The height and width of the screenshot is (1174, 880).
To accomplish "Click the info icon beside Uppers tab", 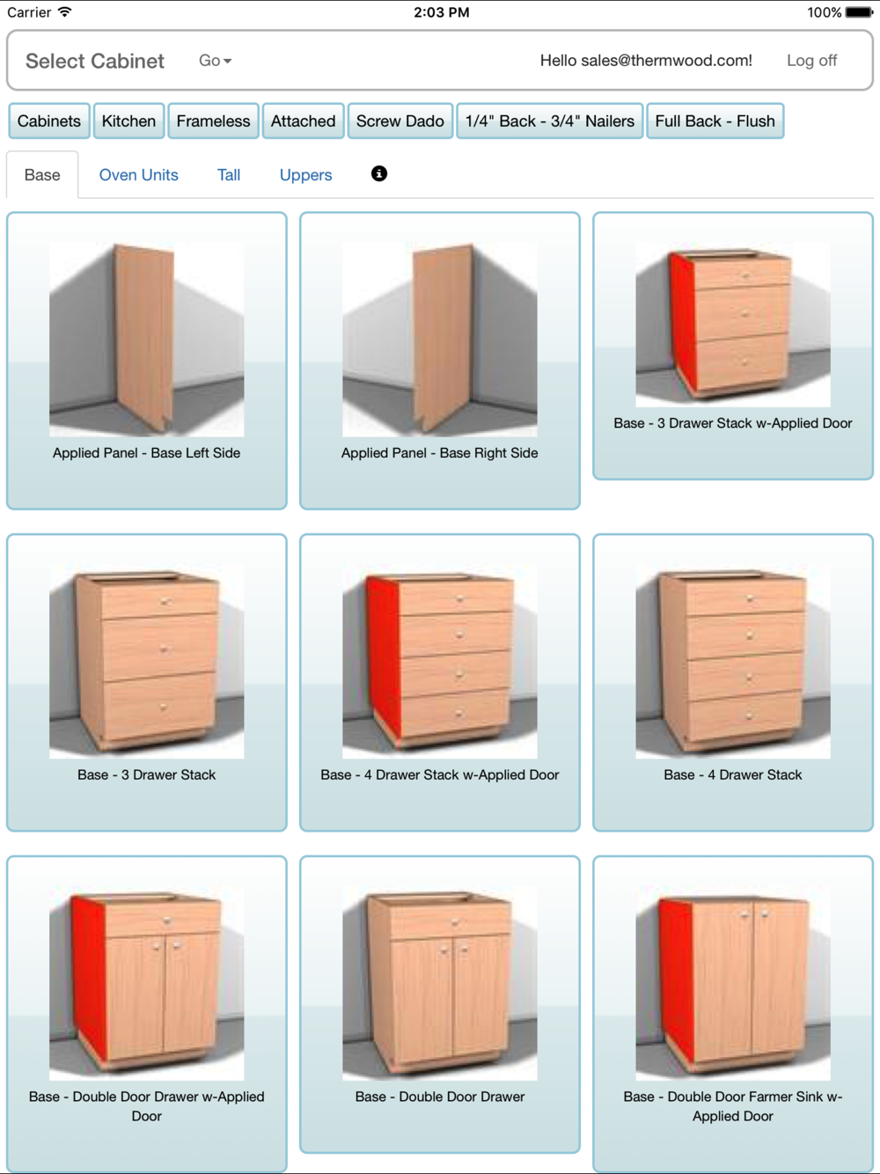I will 379,173.
